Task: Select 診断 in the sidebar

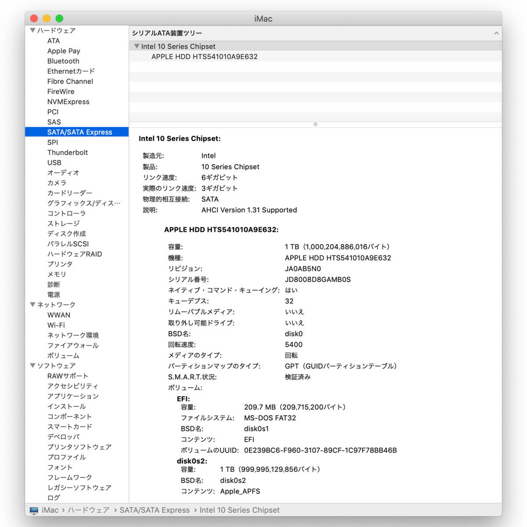Action: point(54,285)
